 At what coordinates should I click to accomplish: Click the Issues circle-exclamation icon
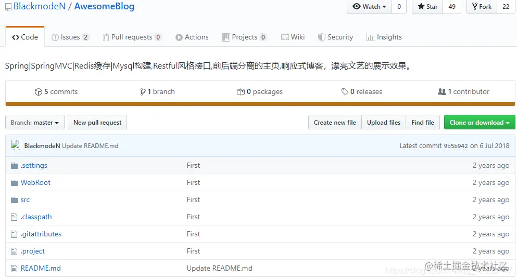(55, 37)
